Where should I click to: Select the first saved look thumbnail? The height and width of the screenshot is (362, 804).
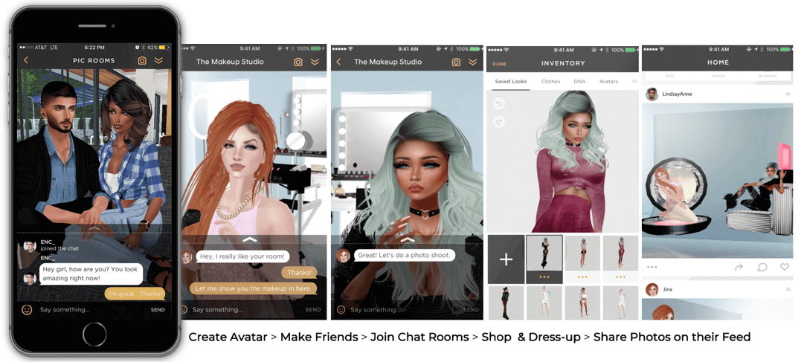(544, 256)
